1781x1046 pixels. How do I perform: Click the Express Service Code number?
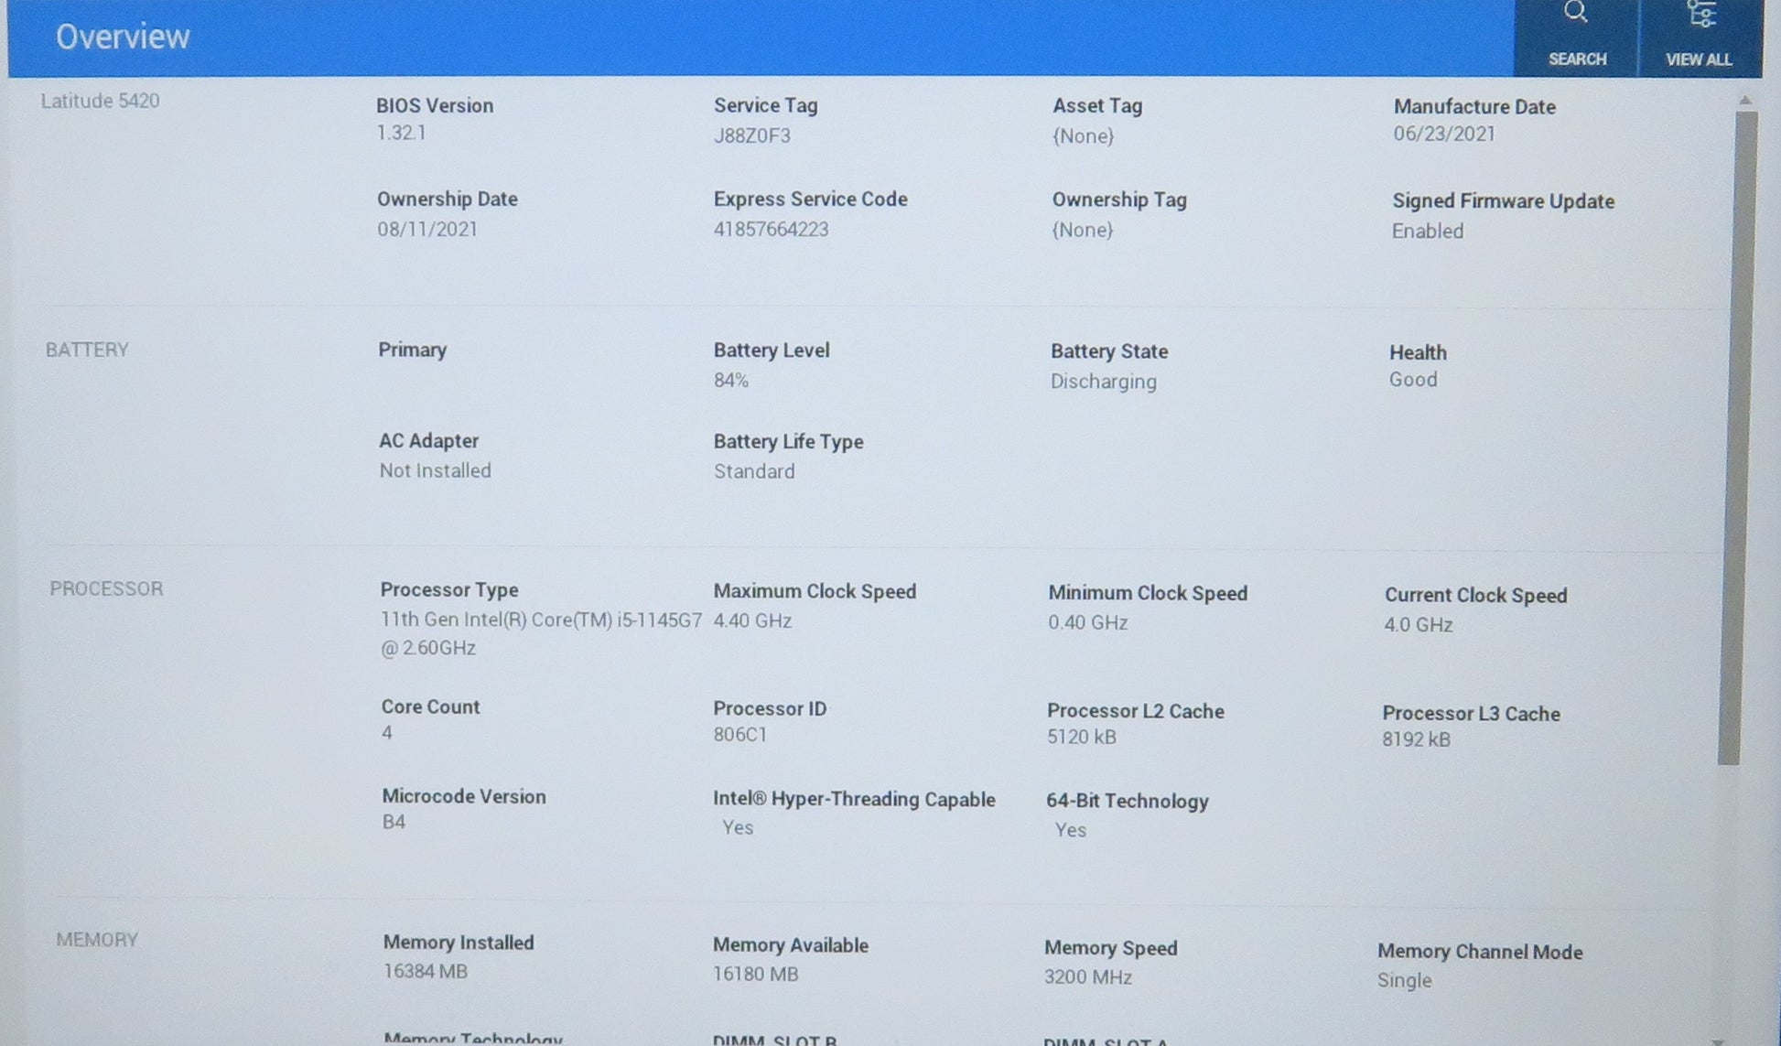pyautogui.click(x=771, y=229)
